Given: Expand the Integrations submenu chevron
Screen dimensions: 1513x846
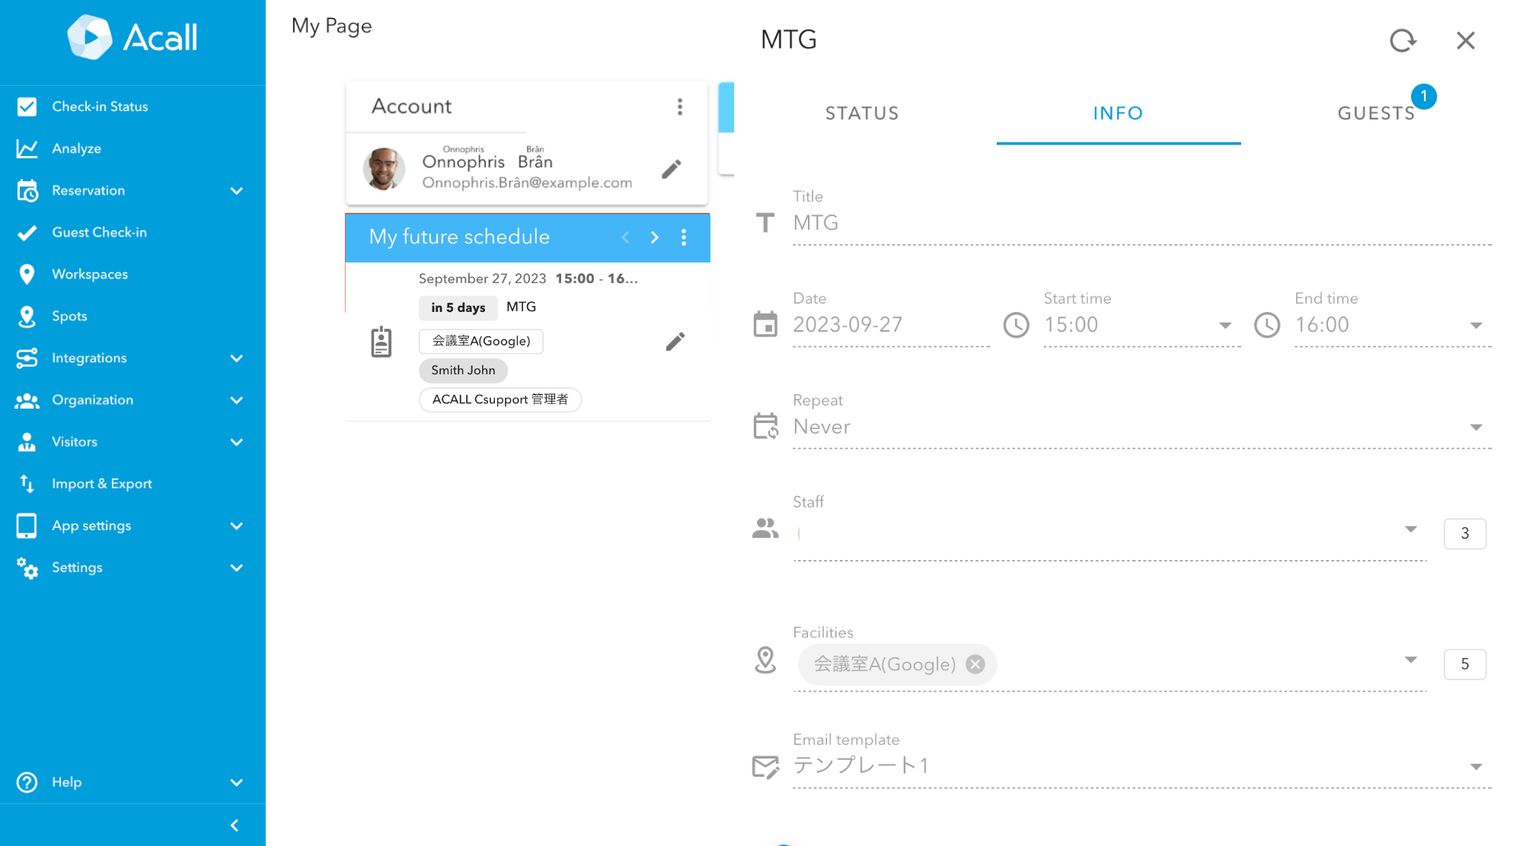Looking at the screenshot, I should [237, 358].
